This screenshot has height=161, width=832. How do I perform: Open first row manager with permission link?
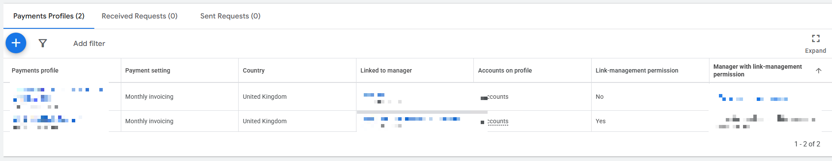coord(753,98)
